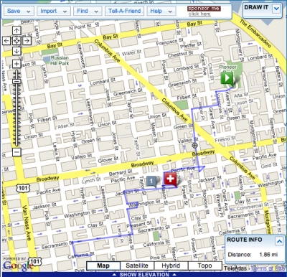
Task: Switch to Hybrid view
Action: [x=171, y=266]
